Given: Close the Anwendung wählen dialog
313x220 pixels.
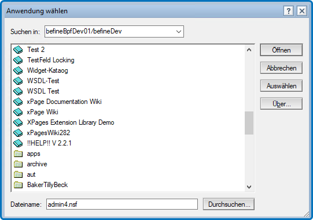Looking at the screenshot, I should pos(302,11).
